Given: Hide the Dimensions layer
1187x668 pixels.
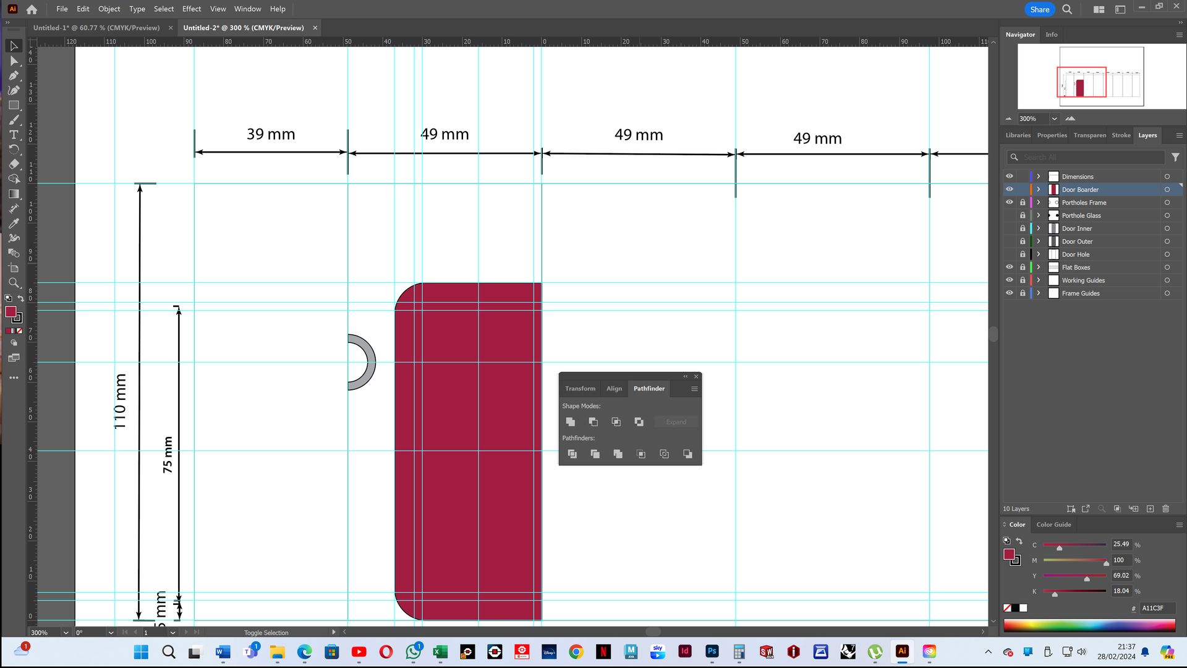Looking at the screenshot, I should point(1010,176).
